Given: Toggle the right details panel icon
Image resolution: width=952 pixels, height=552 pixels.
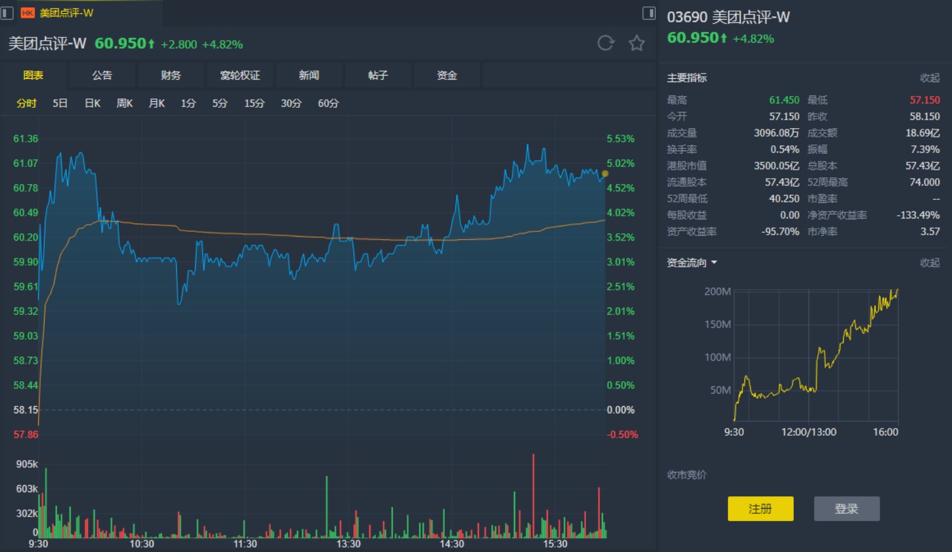Looking at the screenshot, I should (648, 12).
